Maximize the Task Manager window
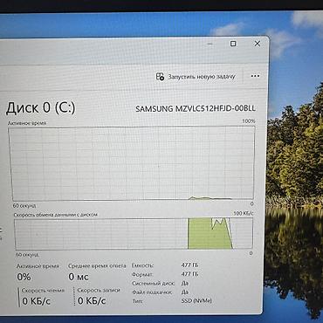 coord(233,44)
